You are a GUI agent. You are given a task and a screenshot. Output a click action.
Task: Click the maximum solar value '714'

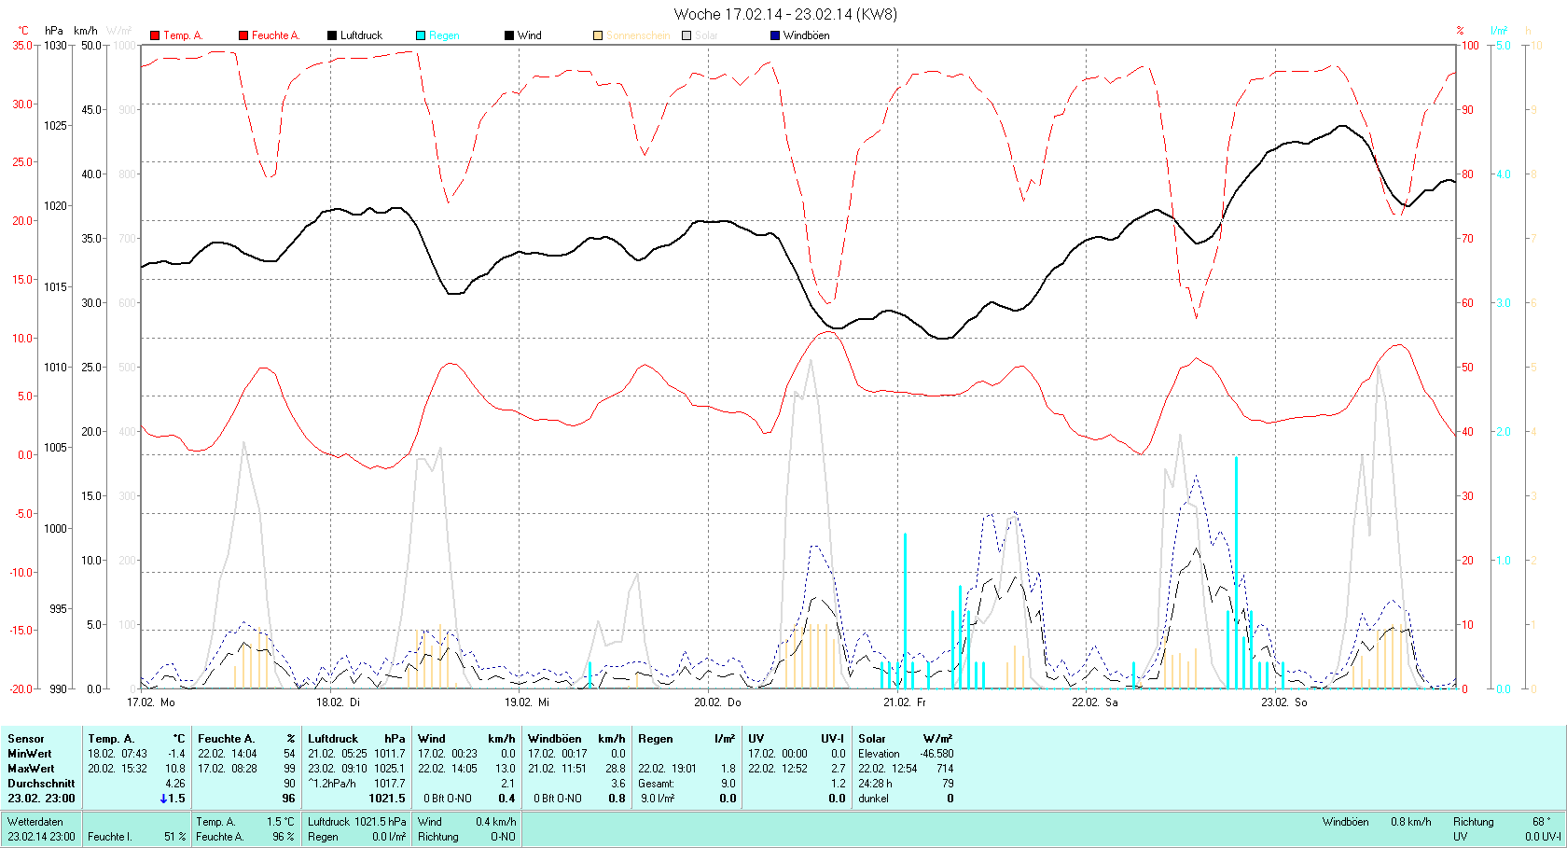click(945, 768)
